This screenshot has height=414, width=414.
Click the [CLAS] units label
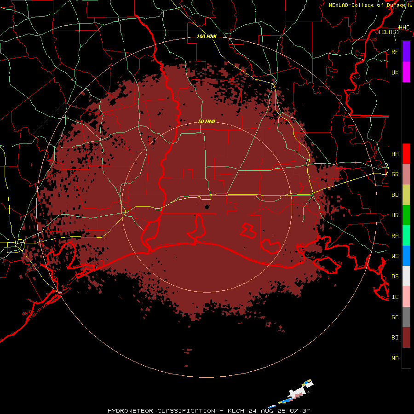389,32
